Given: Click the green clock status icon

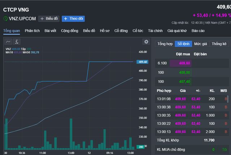Looking at the screenshot, I should 5,18.
